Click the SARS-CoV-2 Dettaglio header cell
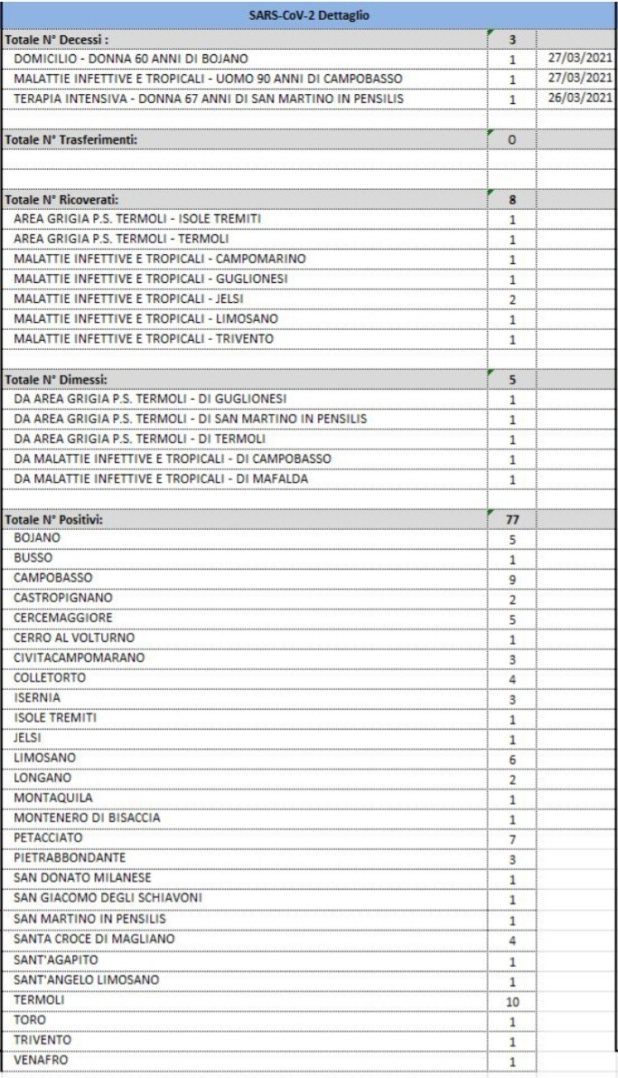 308,15
